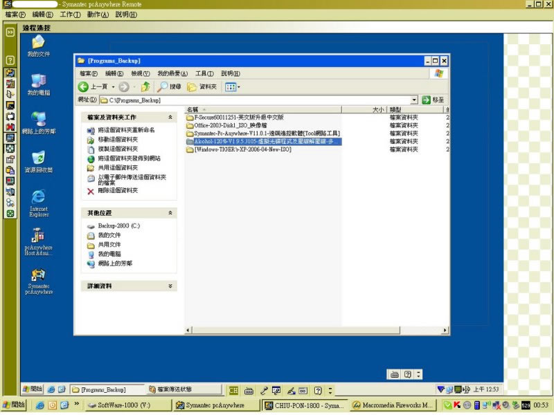The width and height of the screenshot is (554, 415).
Task: Collapse 其他位置 panel chevron
Action: (x=170, y=213)
